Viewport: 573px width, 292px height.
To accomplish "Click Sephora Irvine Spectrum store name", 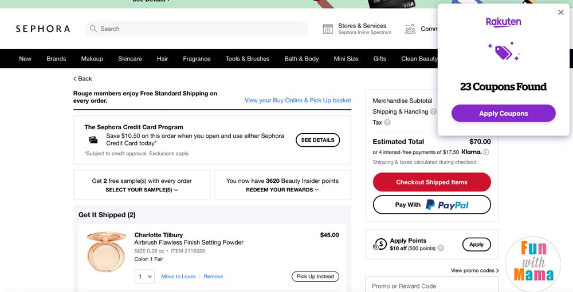I will [364, 33].
